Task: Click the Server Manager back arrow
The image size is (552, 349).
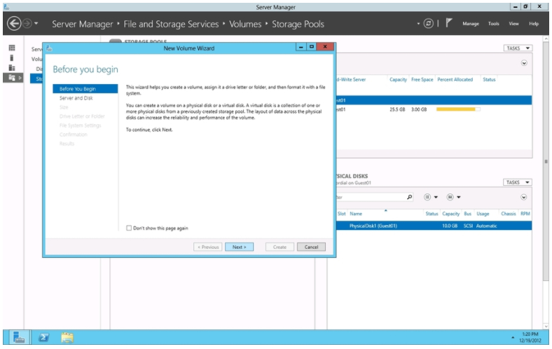Action: point(14,24)
